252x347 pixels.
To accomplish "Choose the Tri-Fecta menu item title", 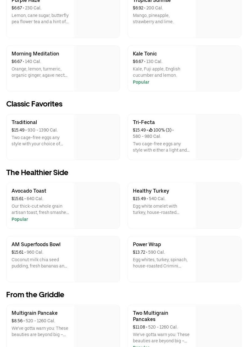I will pos(144,122).
